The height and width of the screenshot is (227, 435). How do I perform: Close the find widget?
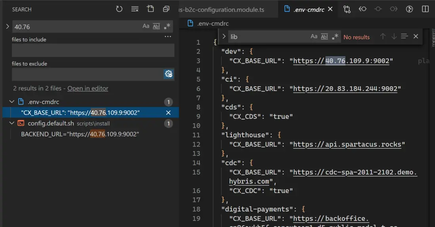pos(416,36)
